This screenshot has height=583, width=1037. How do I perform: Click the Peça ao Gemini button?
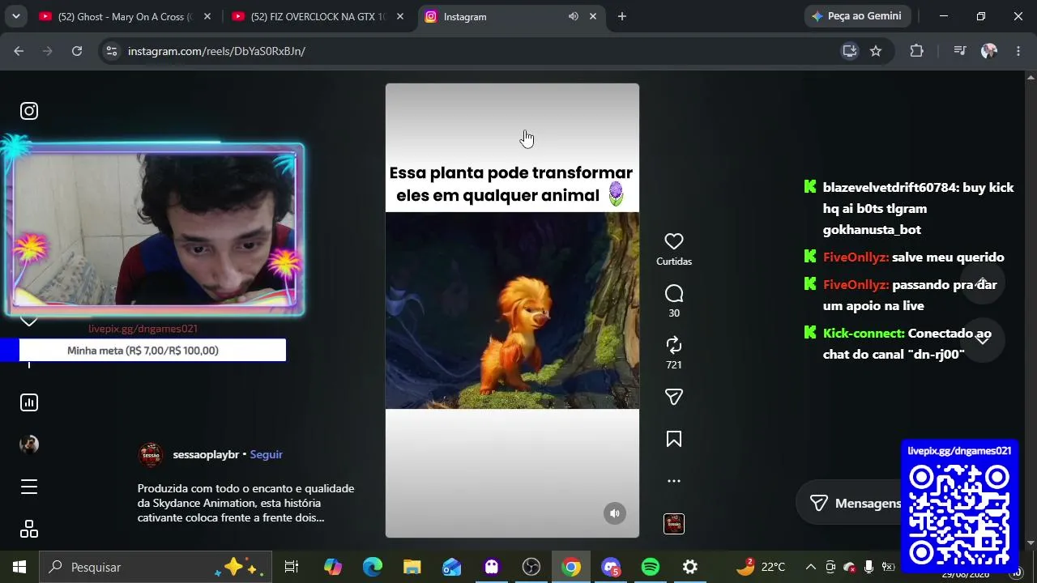click(858, 16)
